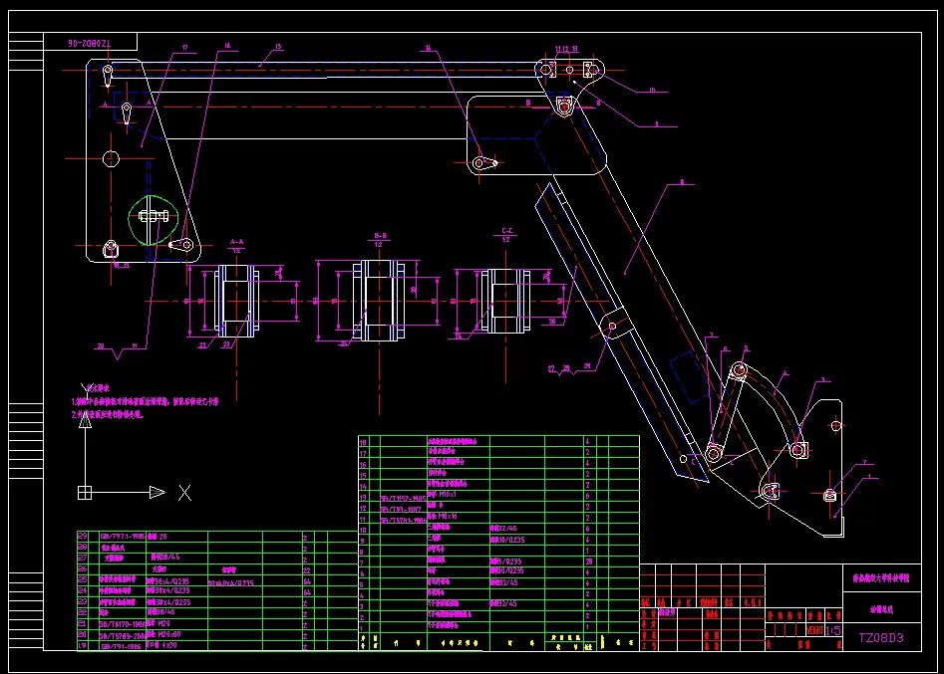
Task: Click the M10x1 spec in row 13
Action: (448, 494)
